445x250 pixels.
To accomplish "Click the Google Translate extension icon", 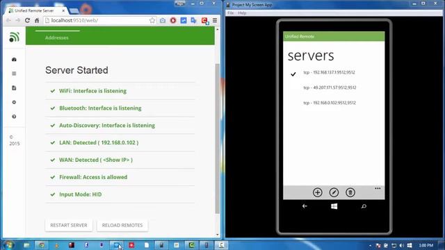I will (193, 20).
